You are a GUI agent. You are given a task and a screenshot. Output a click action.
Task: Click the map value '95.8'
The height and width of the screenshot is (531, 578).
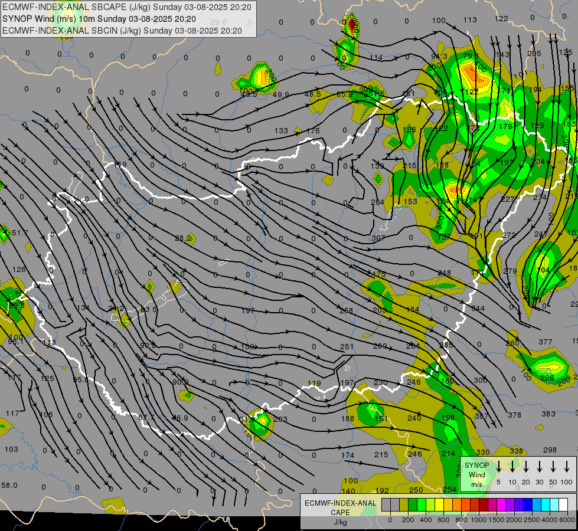pyautogui.click(x=80, y=379)
